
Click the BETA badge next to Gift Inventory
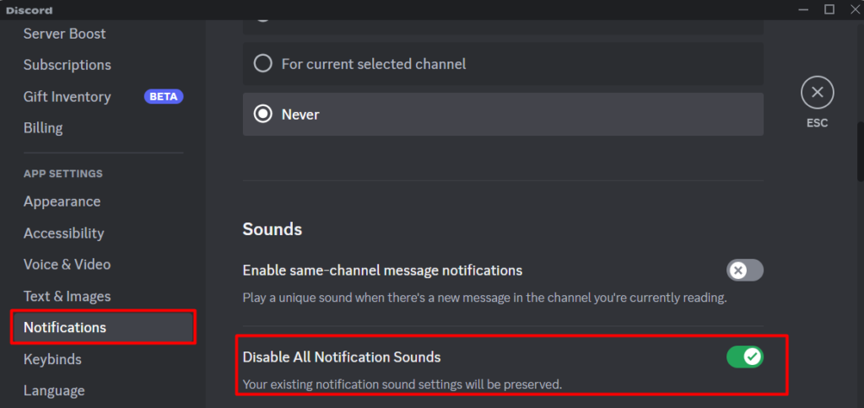click(164, 96)
